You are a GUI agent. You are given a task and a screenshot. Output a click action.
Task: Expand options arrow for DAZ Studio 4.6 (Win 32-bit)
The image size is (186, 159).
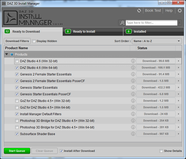coord(179,61)
